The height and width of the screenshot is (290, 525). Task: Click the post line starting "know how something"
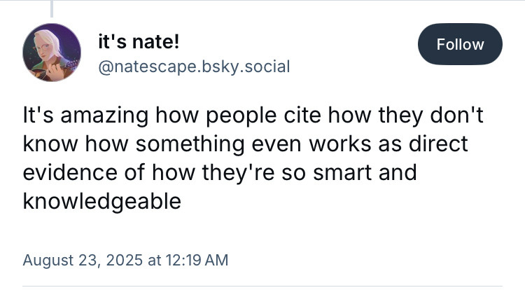coord(245,143)
